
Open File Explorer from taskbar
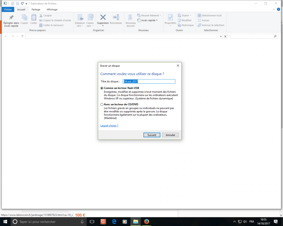pyautogui.click(x=136, y=222)
